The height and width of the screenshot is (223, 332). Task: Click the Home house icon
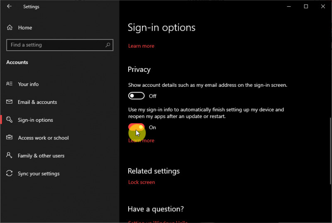point(10,27)
